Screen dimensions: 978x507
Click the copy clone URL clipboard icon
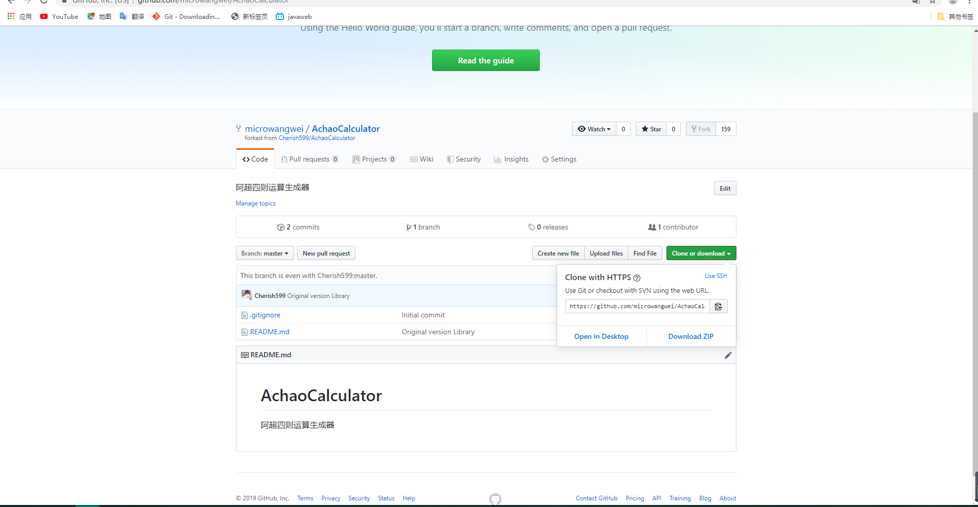click(x=718, y=306)
